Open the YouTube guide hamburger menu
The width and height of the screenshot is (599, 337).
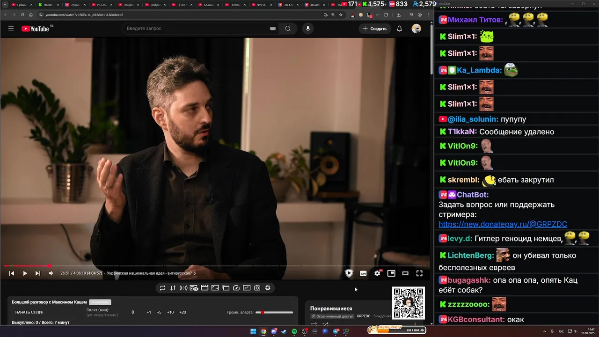11,29
